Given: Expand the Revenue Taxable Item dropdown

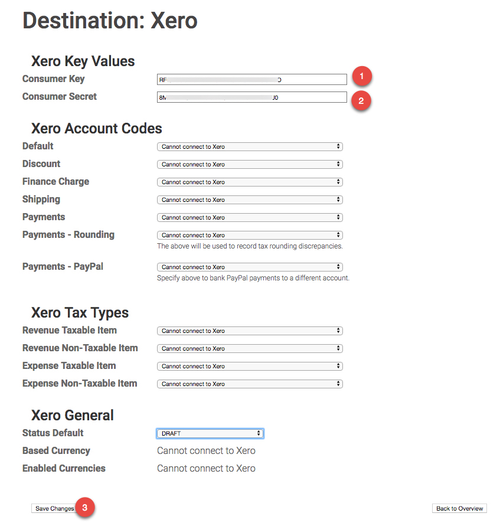Looking at the screenshot, I should click(250, 331).
